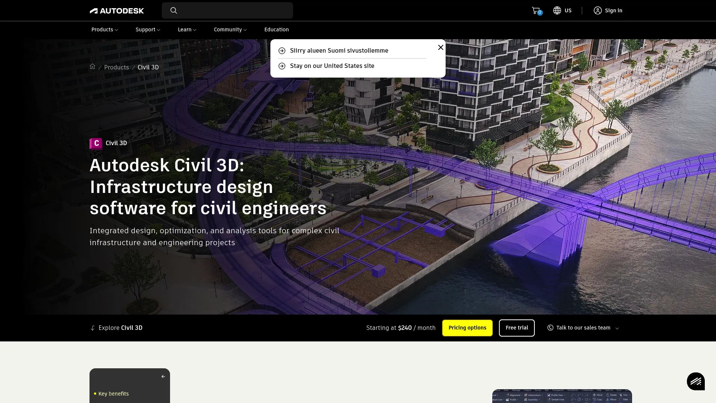Click the clock icon by Talk to our sales team
Screen dimensions: 716x403
coord(550,328)
